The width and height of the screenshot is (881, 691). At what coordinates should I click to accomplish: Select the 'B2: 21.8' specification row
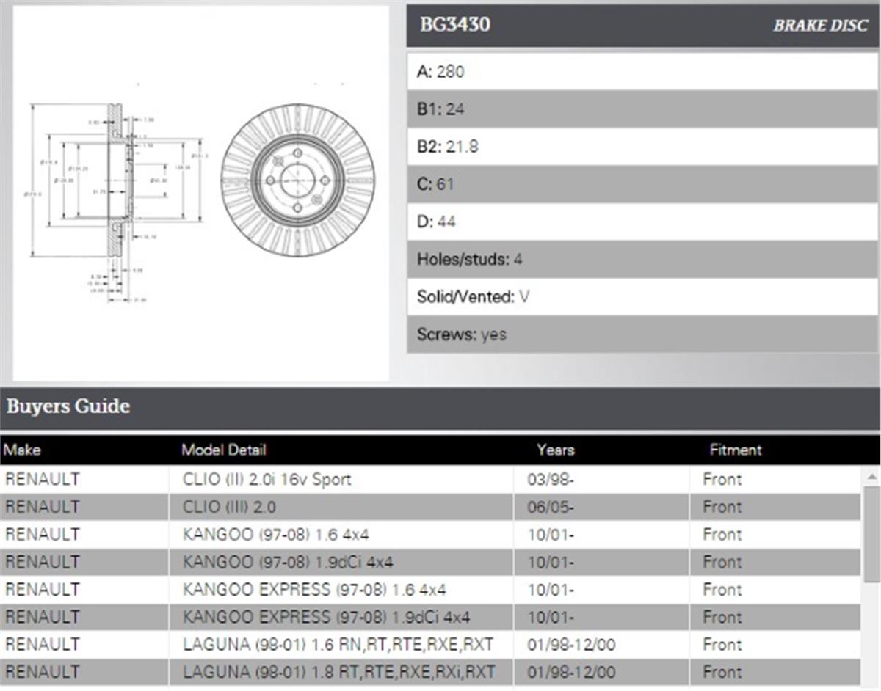642,147
